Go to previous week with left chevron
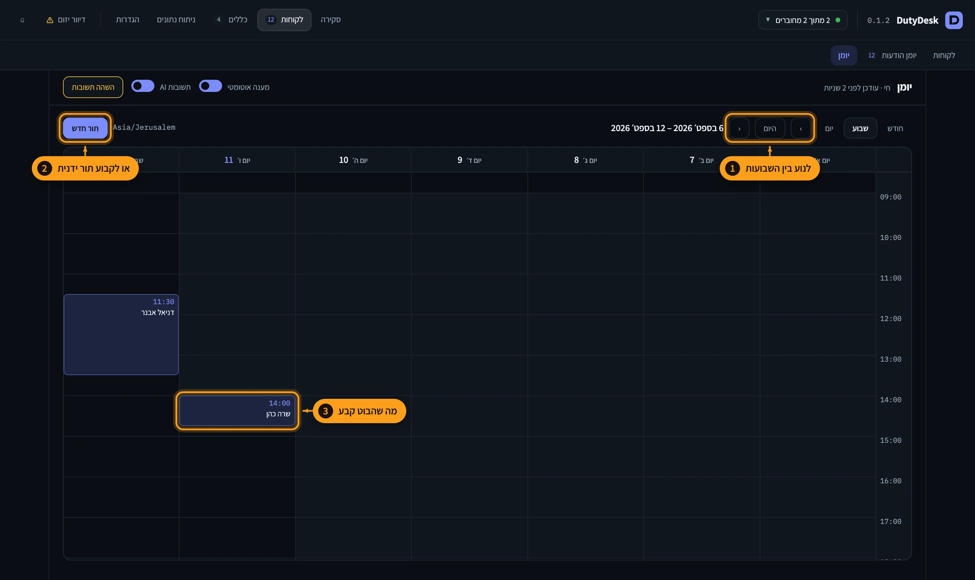This screenshot has width=975, height=580. 801,128
